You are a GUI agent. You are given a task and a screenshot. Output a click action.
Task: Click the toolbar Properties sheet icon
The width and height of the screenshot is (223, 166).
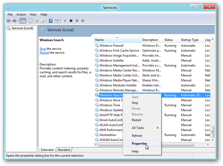click(31, 21)
